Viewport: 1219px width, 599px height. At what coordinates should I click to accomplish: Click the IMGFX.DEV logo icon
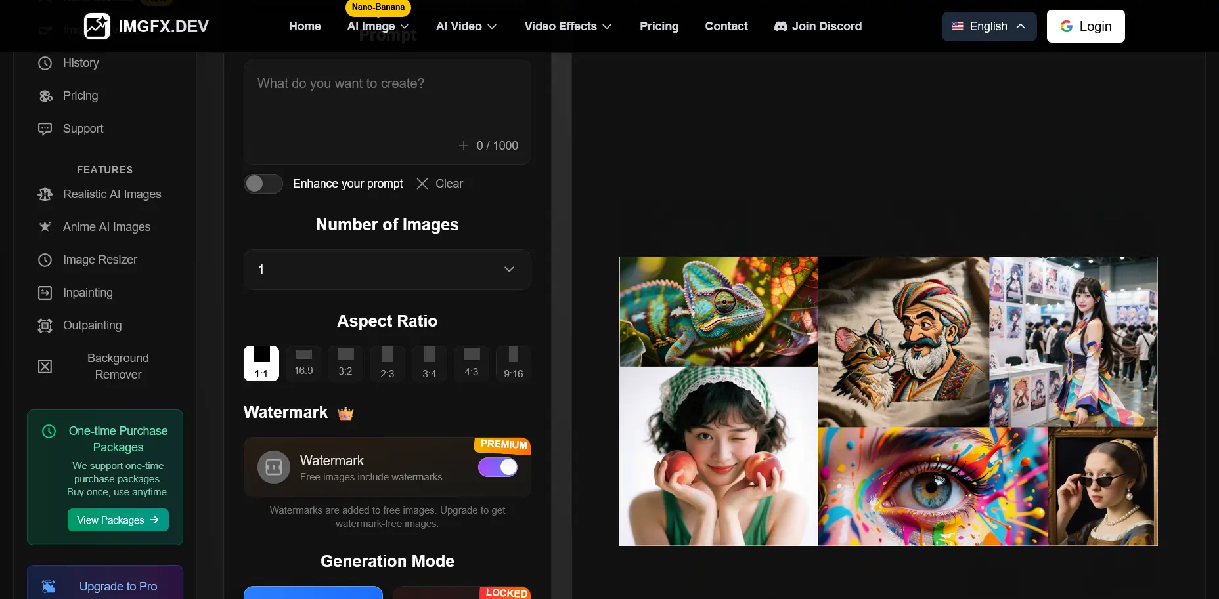pyautogui.click(x=97, y=26)
